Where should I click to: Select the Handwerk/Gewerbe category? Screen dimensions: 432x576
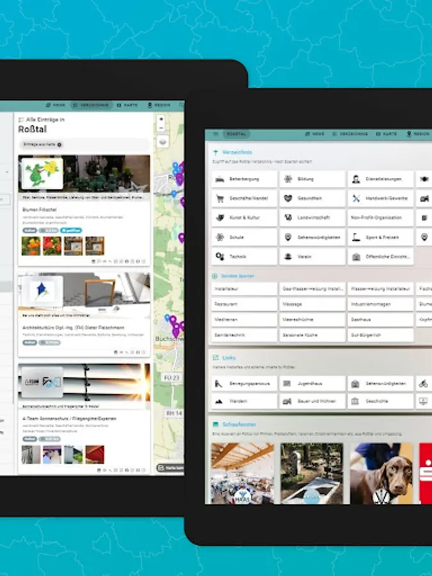381,198
